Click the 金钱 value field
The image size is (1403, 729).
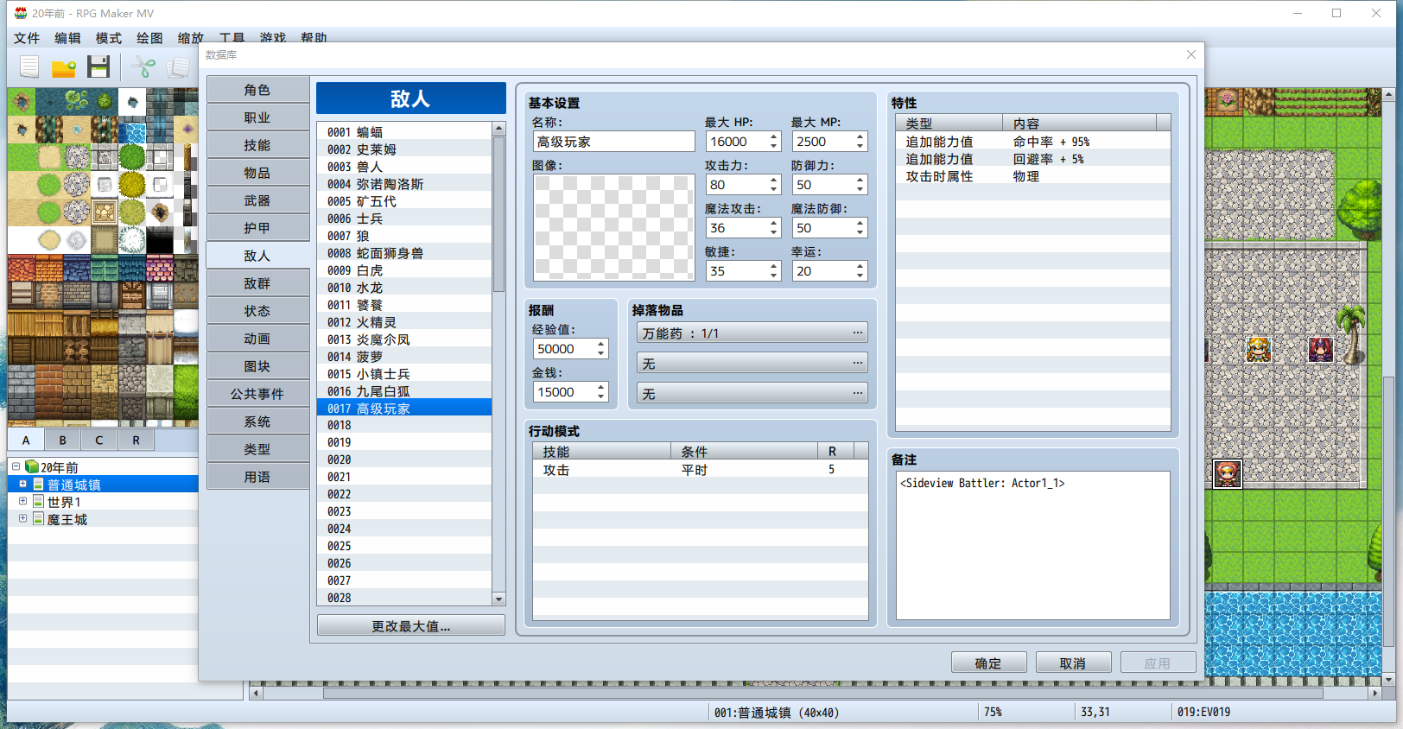click(564, 392)
